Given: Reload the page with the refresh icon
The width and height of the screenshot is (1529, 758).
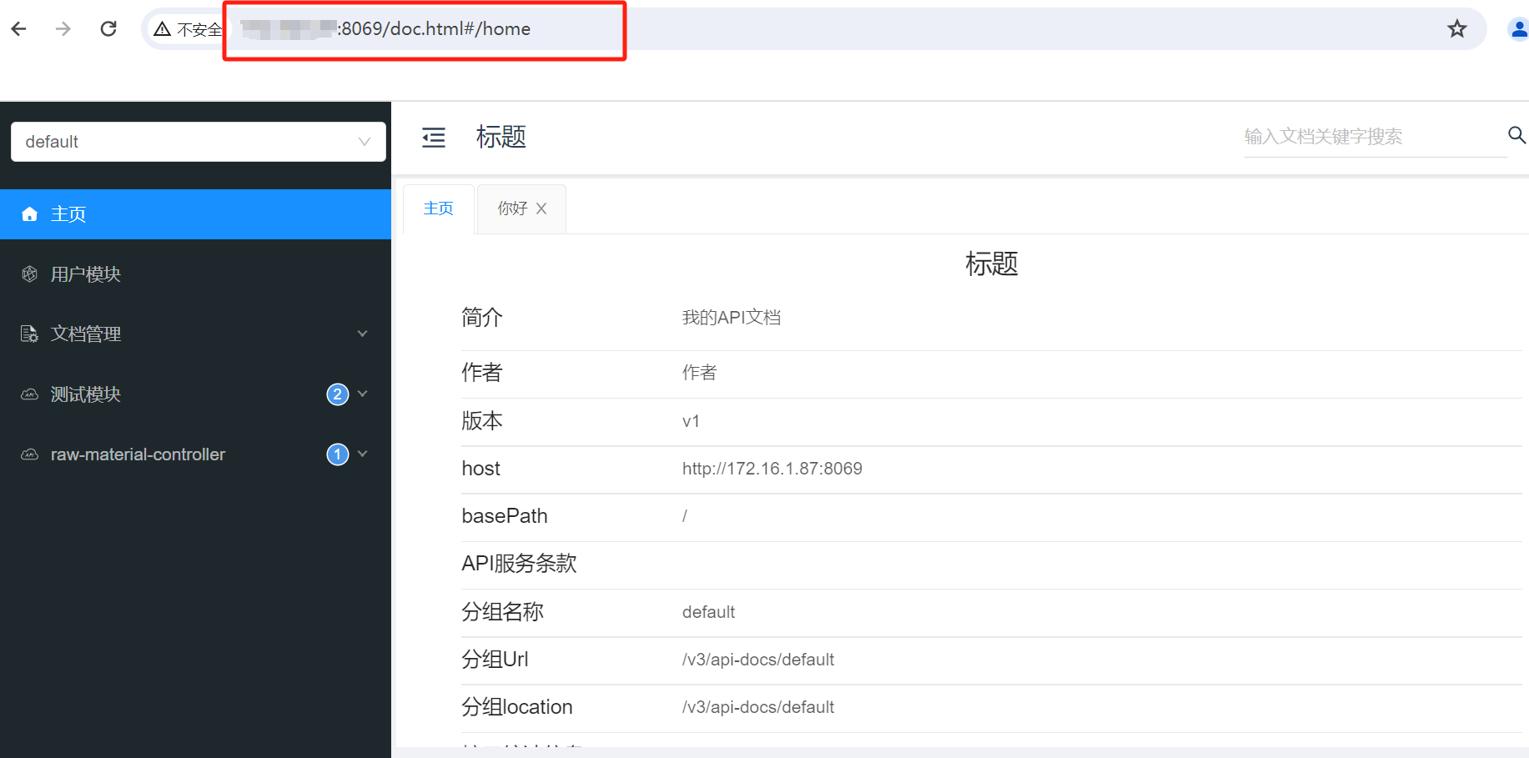Looking at the screenshot, I should point(108,29).
